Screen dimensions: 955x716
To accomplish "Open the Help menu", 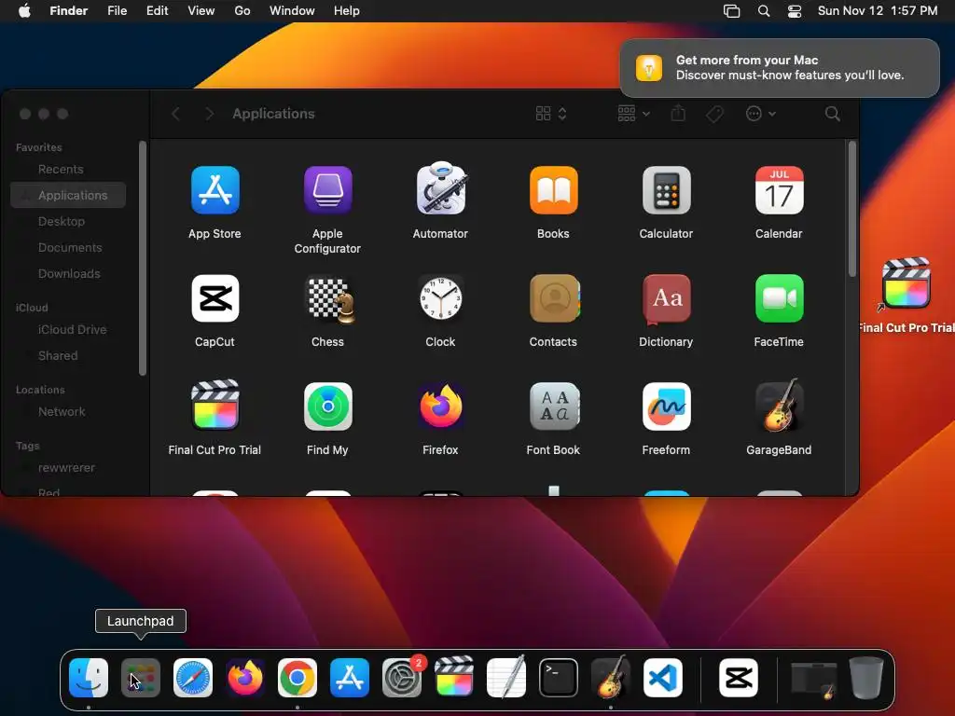I will (x=347, y=11).
